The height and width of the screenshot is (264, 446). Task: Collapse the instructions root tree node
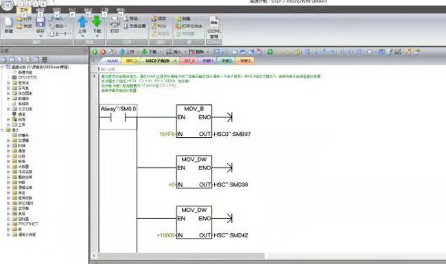click(x=2, y=130)
